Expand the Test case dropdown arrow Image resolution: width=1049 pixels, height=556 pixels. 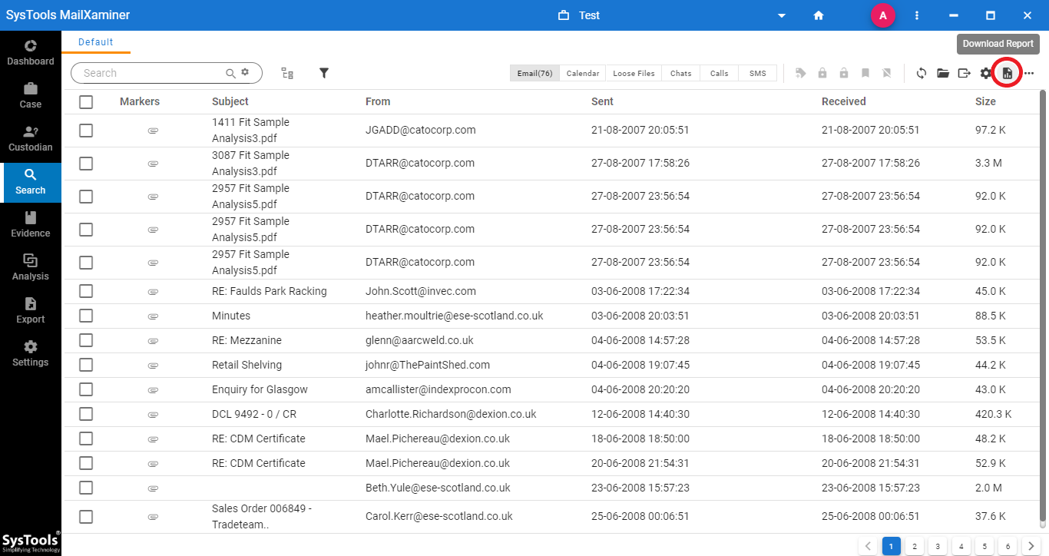coord(782,15)
